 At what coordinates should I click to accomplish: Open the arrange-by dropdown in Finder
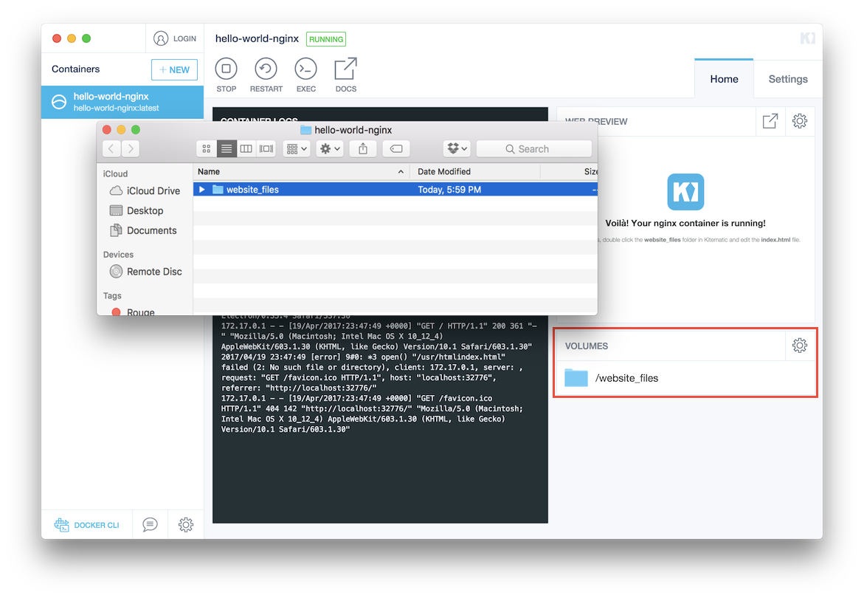[294, 148]
